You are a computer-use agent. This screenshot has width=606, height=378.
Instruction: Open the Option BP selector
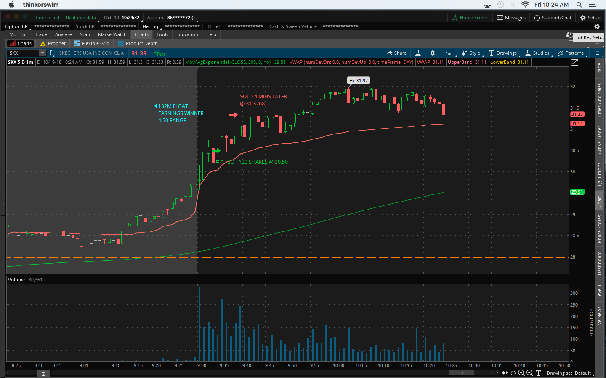click(x=17, y=26)
